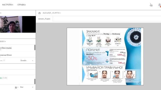Click the raise hand icon

click(151, 5)
